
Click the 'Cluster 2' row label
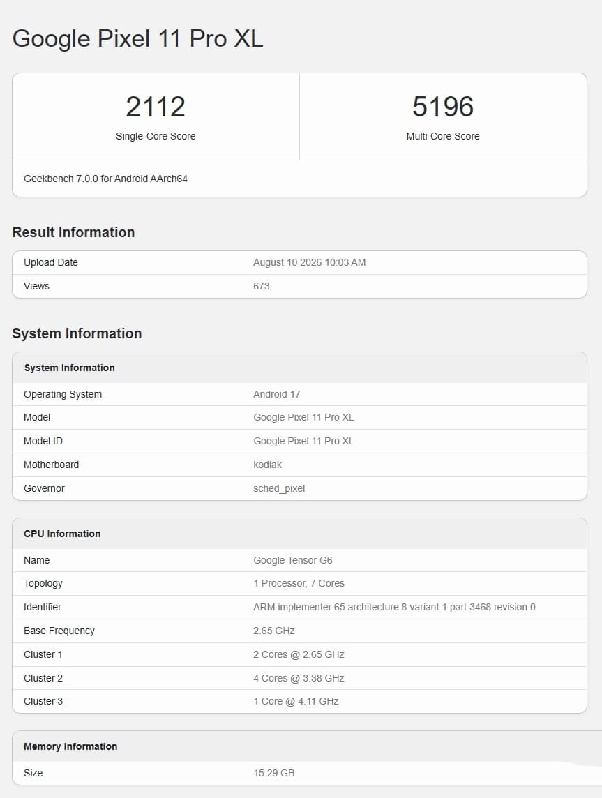(43, 678)
